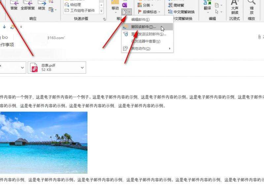Click the 大声朗读 (Read Aloud) button
This screenshot has height=191, width=264.
[x=235, y=8]
